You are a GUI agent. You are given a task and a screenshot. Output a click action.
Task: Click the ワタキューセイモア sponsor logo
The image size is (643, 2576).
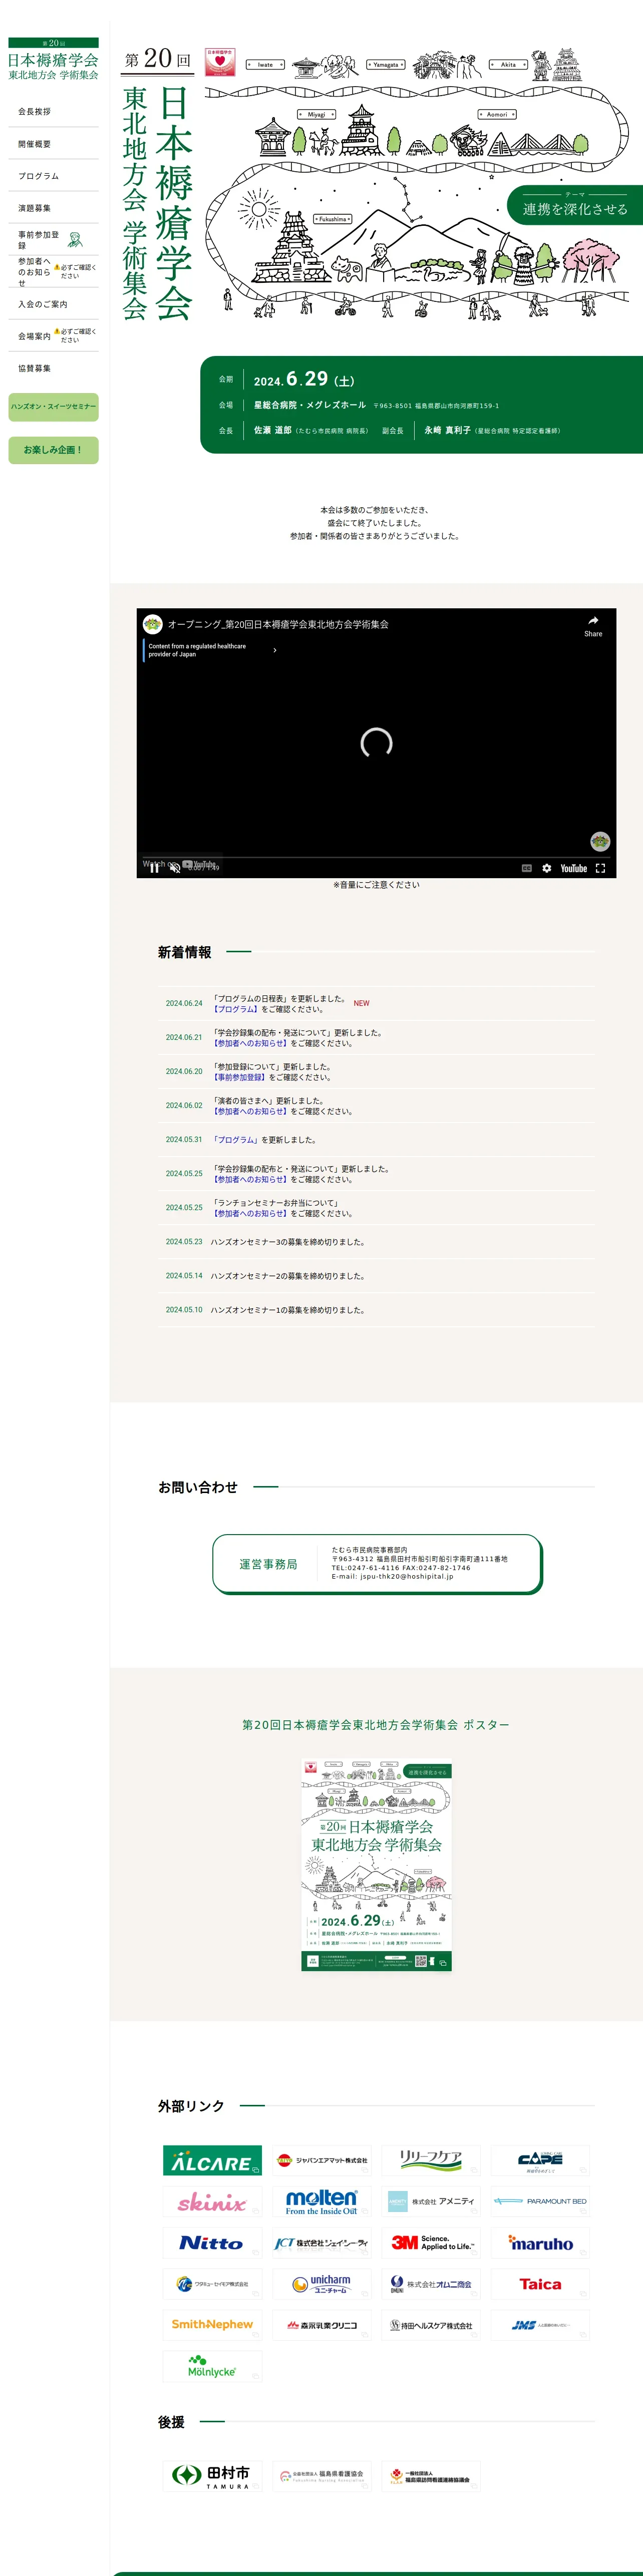click(212, 2284)
